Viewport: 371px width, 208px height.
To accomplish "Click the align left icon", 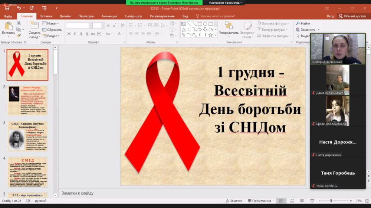I will point(131,34).
